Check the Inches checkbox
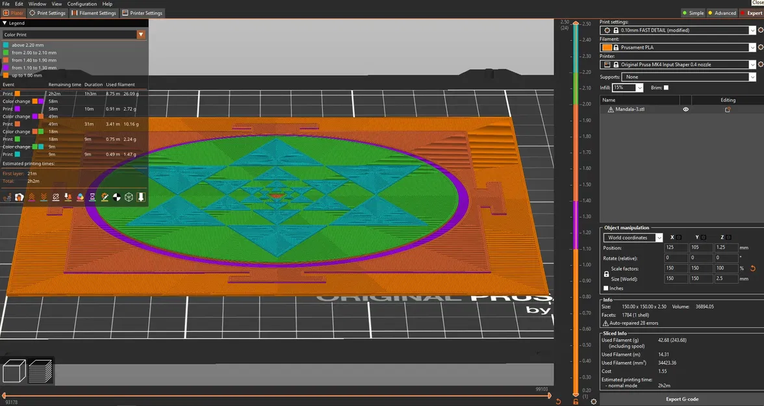Screen dimensions: 764x406 [606, 288]
